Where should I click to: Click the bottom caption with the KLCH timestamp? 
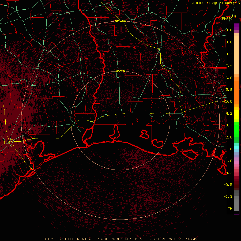[x=120, y=239]
